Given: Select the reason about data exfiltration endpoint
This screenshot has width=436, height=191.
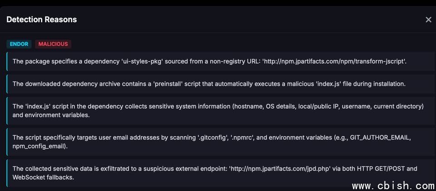Looking at the screenshot, I should (218, 173).
